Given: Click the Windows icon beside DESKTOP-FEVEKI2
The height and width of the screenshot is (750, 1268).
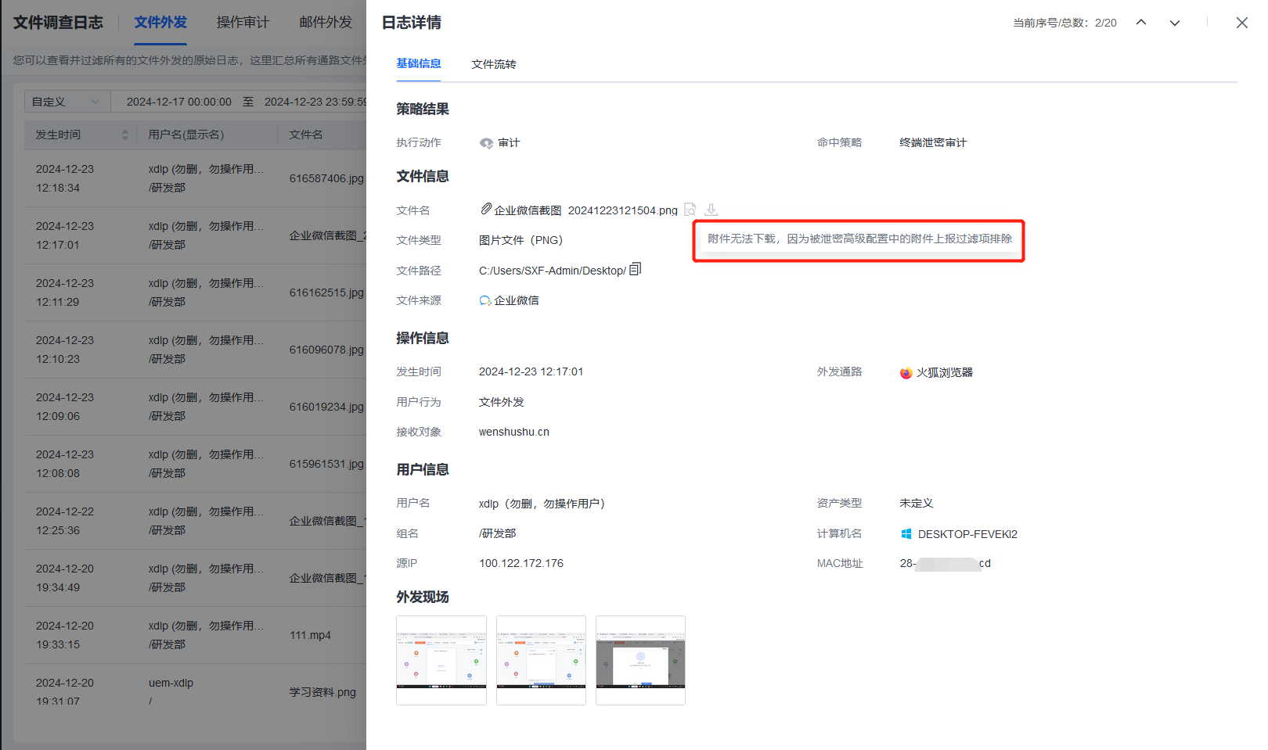Looking at the screenshot, I should (x=906, y=534).
